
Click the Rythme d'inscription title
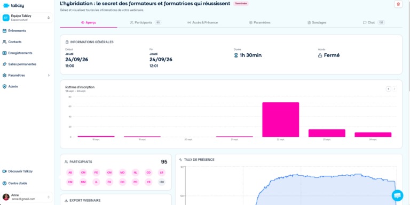coord(80,87)
